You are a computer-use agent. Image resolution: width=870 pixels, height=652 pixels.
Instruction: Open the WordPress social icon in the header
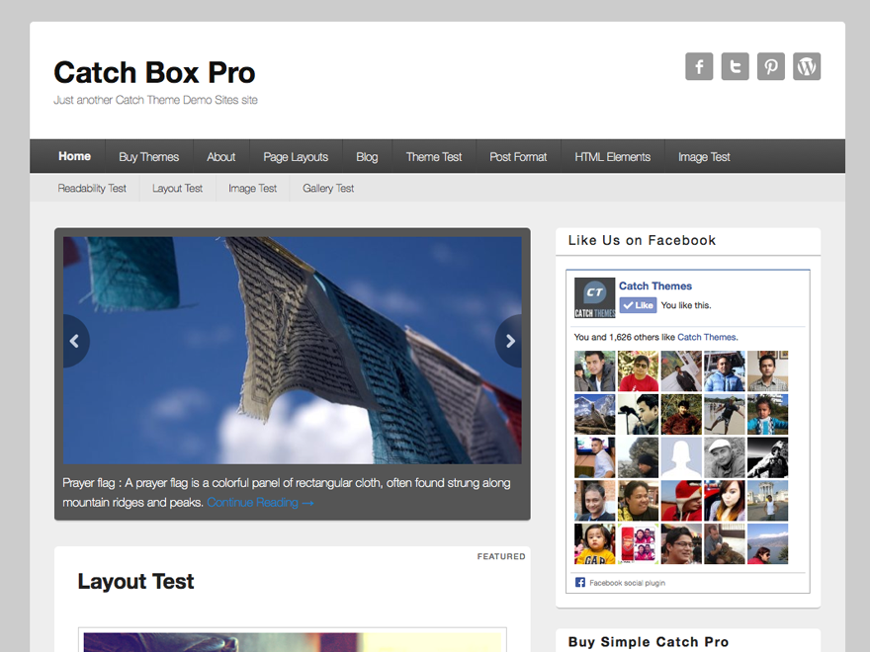(807, 66)
